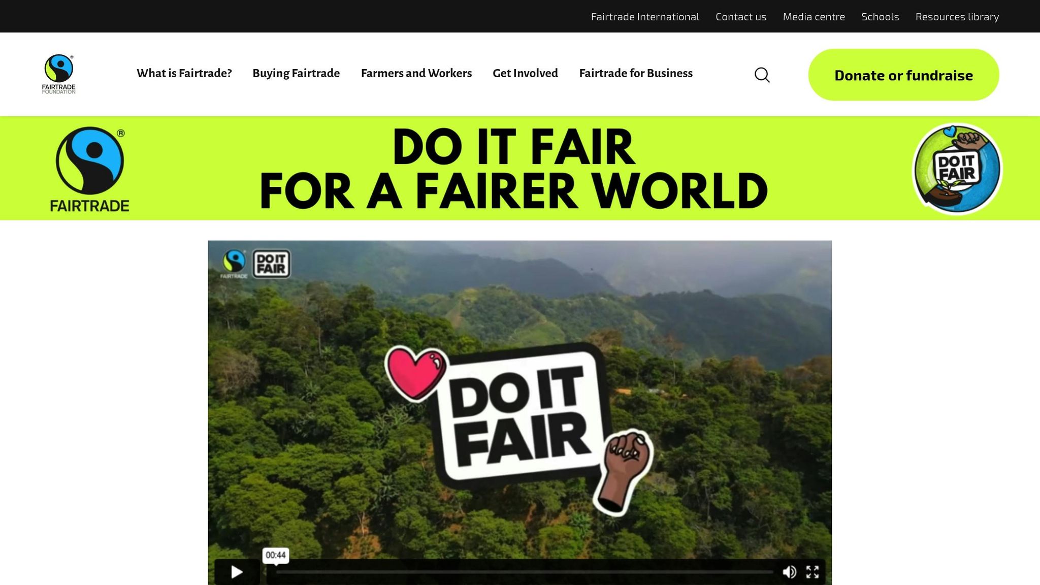Click the round Do It Fair badge in banner

click(x=957, y=169)
